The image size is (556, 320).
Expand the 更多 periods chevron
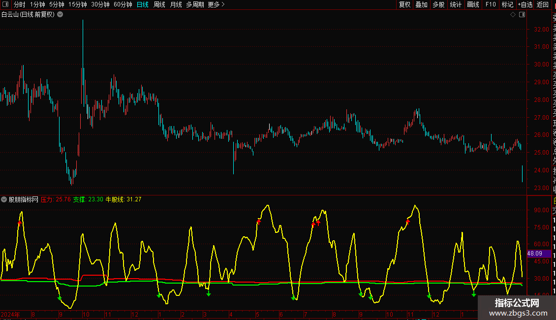223,4
